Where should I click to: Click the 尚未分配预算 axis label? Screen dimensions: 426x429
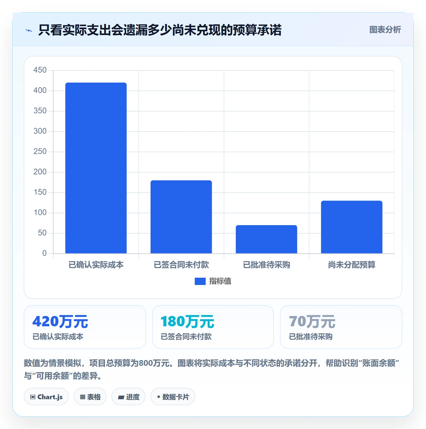pos(351,265)
